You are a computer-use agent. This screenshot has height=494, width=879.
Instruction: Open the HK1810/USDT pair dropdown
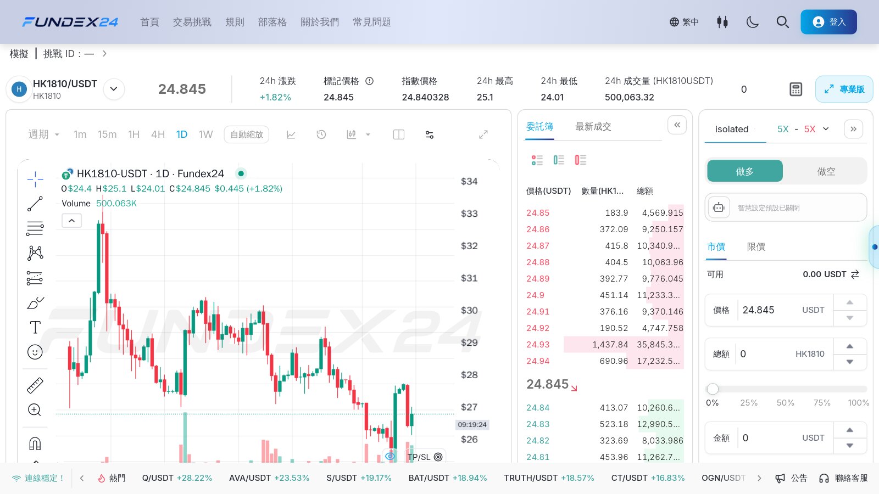(x=114, y=89)
